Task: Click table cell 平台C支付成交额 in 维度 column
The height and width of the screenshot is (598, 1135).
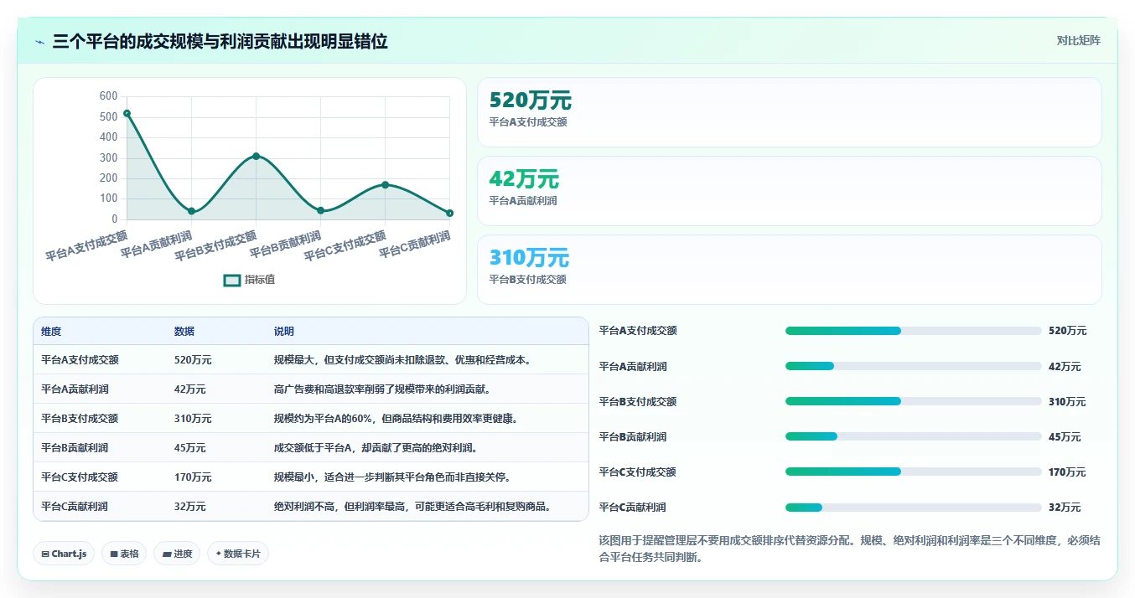Action: (80, 477)
